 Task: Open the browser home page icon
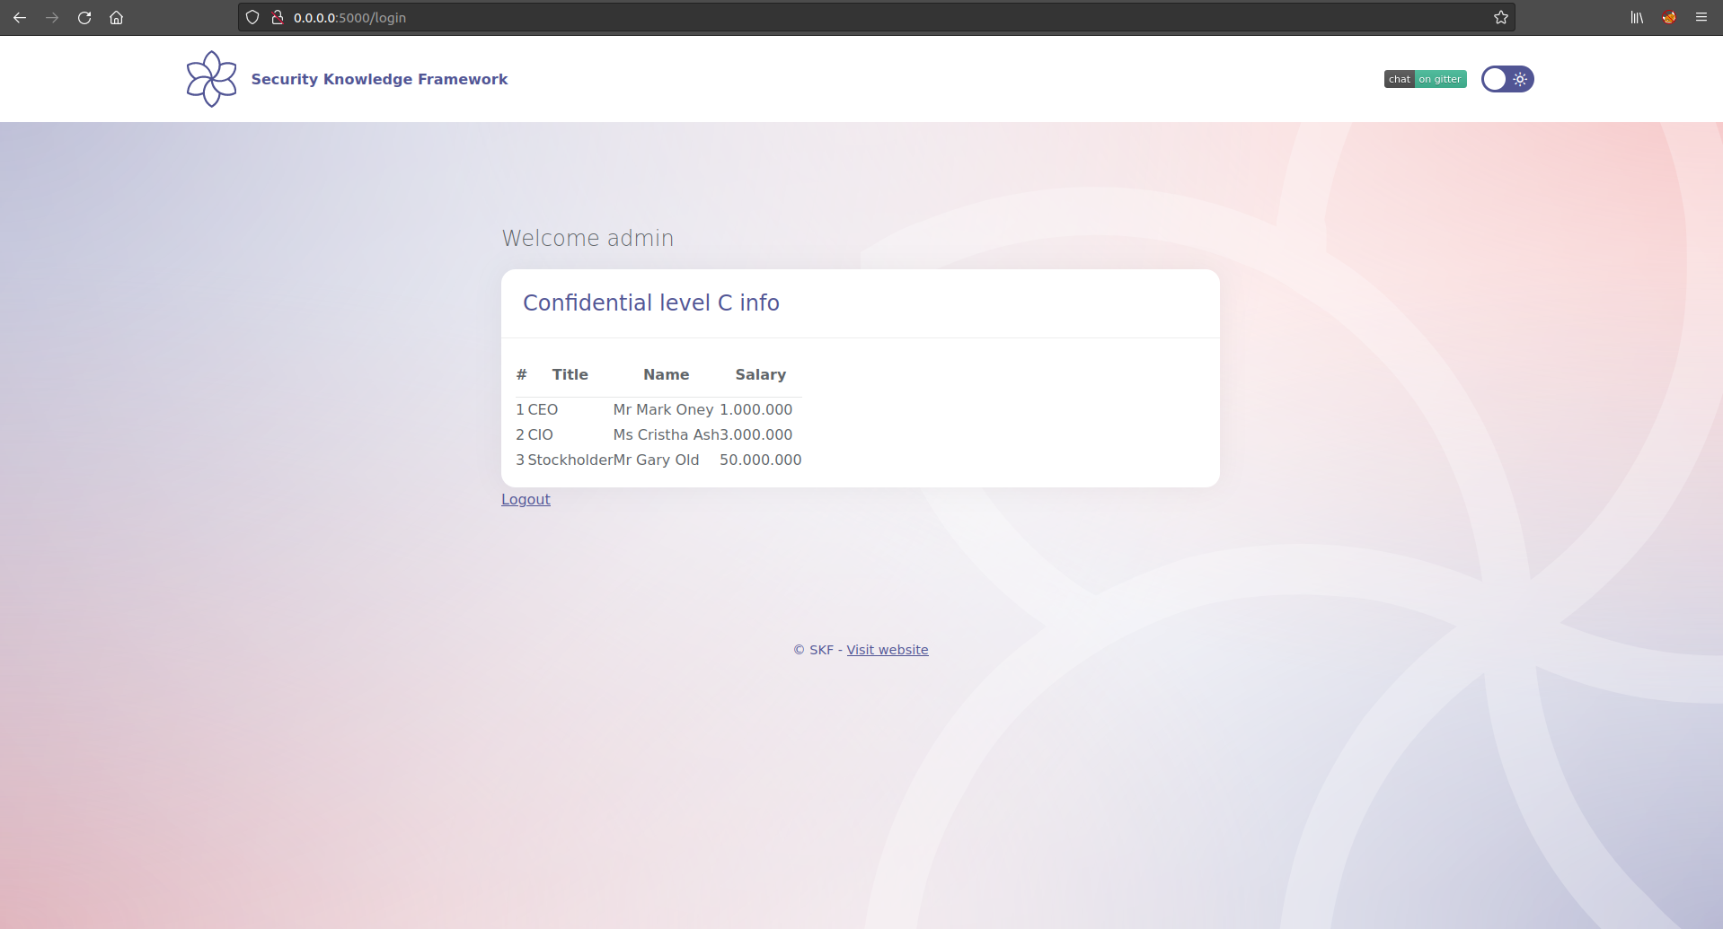tap(116, 17)
